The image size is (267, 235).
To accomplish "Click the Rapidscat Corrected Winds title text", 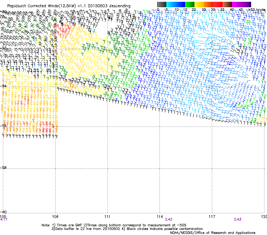I will (x=69, y=6).
